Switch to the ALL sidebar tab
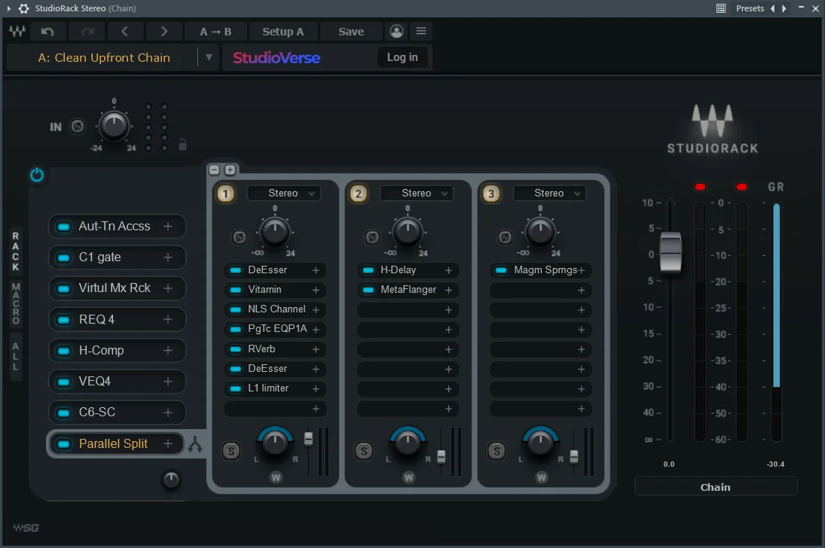This screenshot has height=548, width=825. click(x=14, y=356)
